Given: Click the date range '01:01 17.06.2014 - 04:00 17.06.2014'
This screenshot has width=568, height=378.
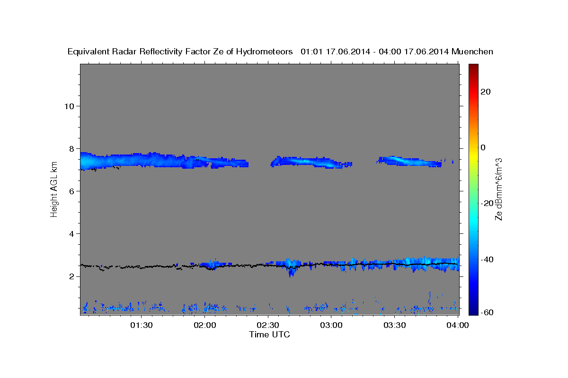Looking at the screenshot, I should (x=375, y=52).
